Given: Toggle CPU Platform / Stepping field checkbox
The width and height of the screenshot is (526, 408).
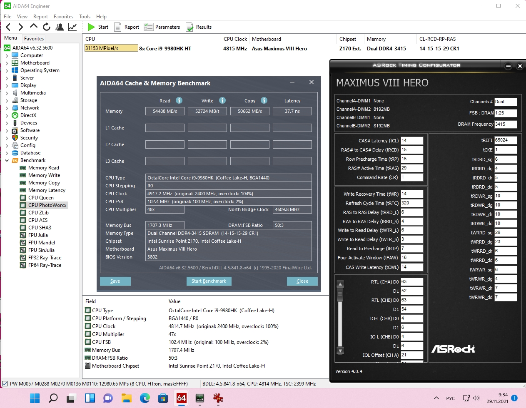Looking at the screenshot, I should click(88, 318).
